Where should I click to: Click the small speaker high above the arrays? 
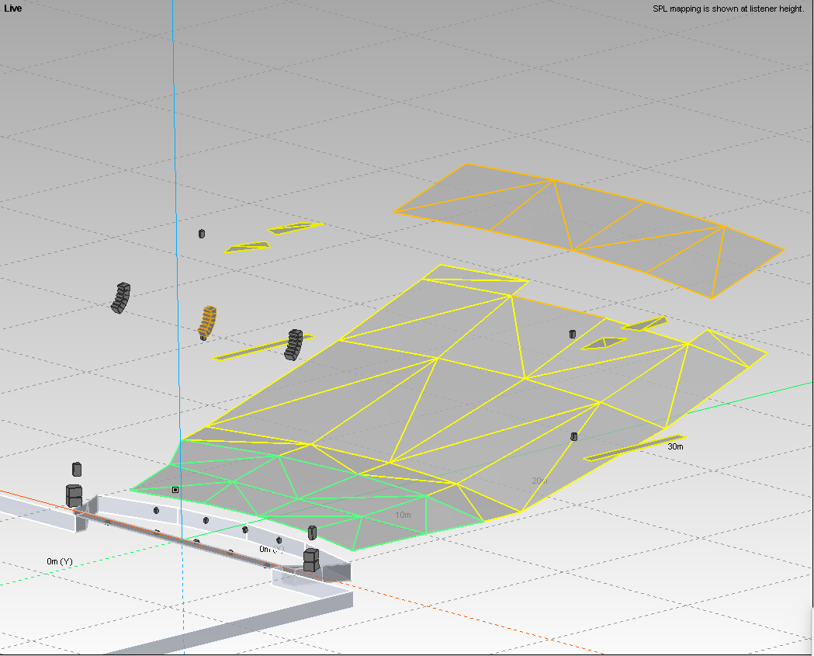202,233
